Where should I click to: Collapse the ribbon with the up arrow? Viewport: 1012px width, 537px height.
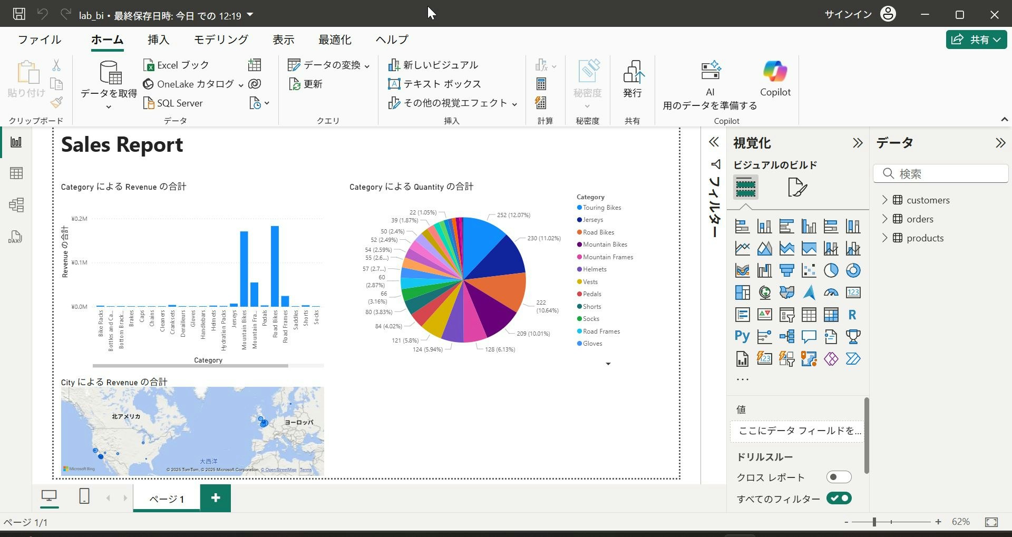[x=1004, y=120]
